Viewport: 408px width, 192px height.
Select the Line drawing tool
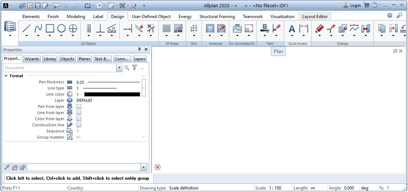pyautogui.click(x=26, y=29)
